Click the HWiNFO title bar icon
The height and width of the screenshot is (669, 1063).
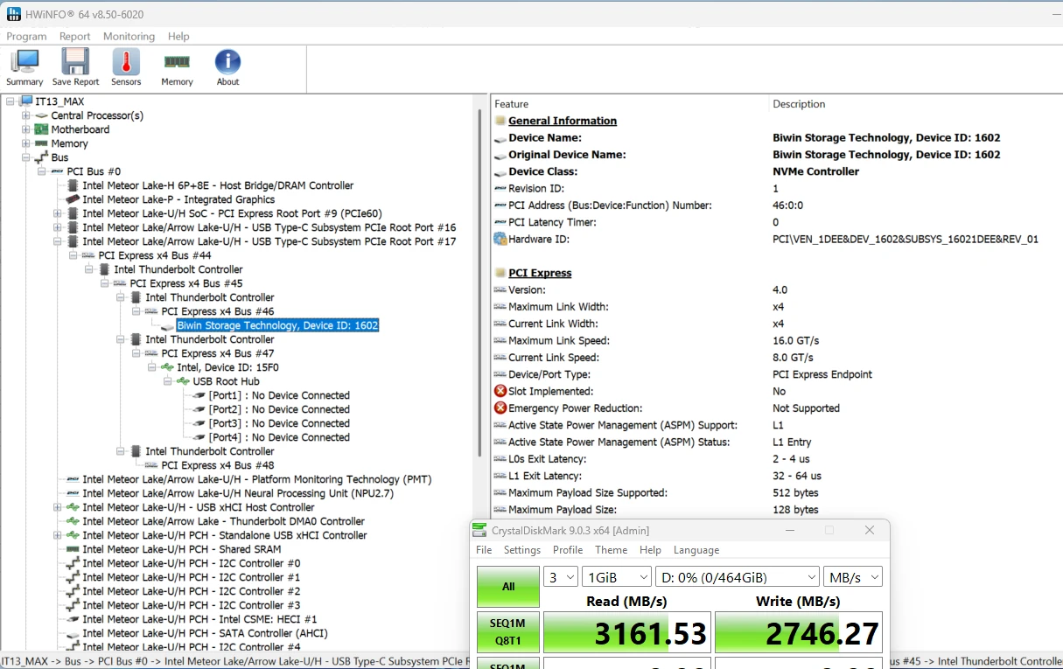click(x=13, y=14)
